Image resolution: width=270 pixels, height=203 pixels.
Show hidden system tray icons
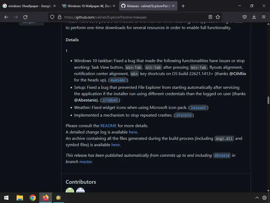pos(257,198)
